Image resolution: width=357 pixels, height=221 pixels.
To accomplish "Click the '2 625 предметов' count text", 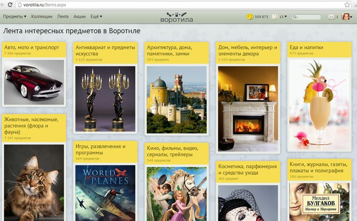I will [x=89, y=60].
